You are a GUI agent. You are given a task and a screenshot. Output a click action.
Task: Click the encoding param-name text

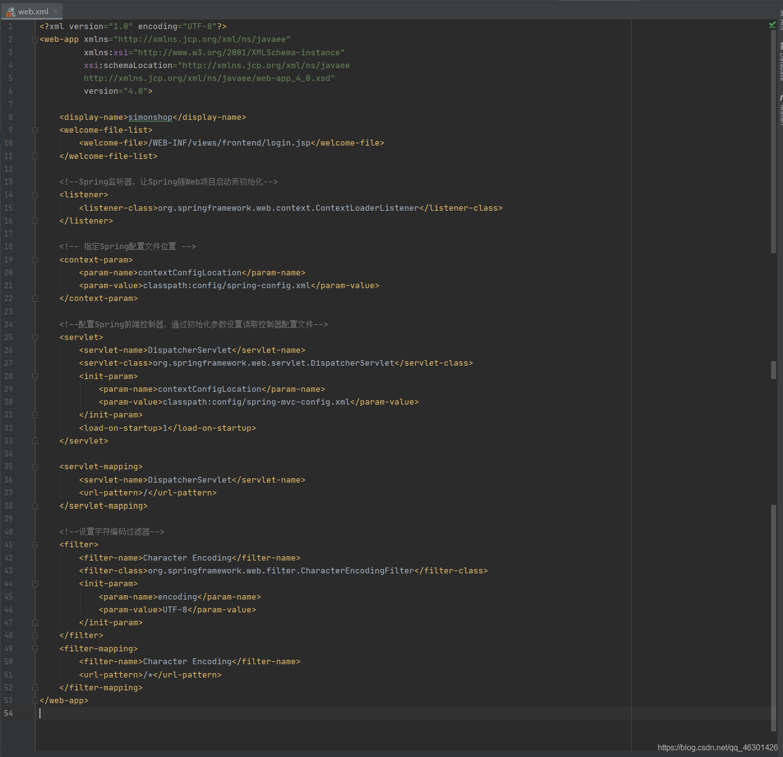point(178,597)
